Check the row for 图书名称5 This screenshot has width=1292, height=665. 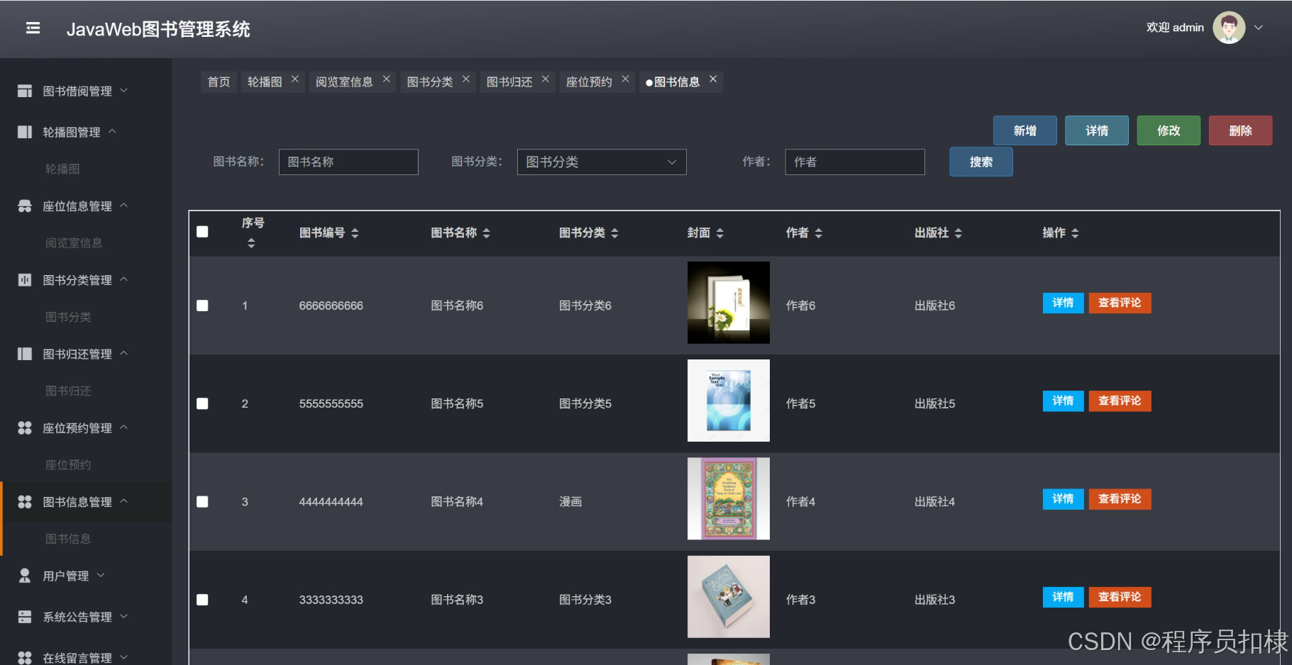(202, 403)
